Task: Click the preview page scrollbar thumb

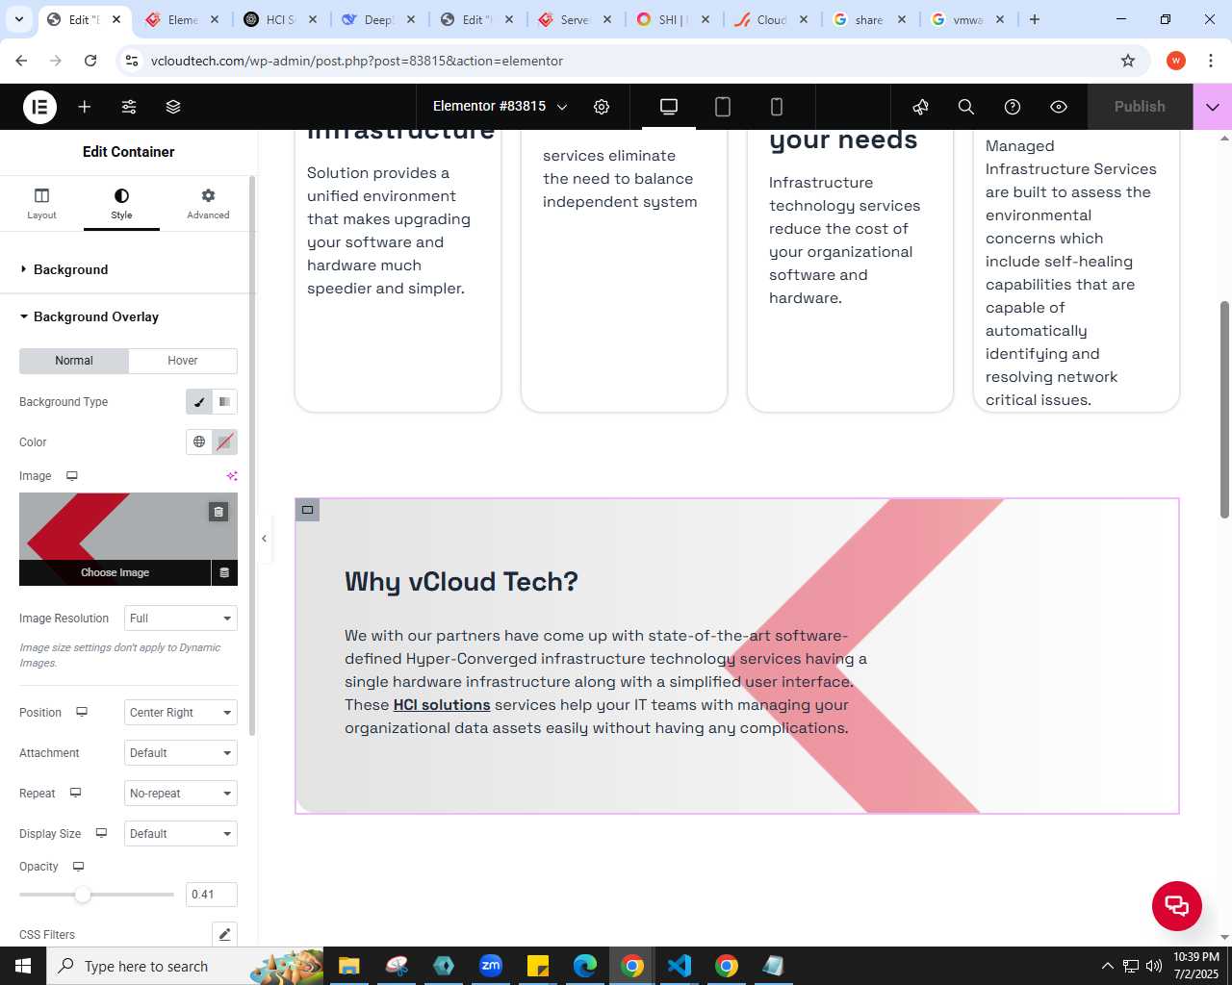Action: click(x=1224, y=410)
